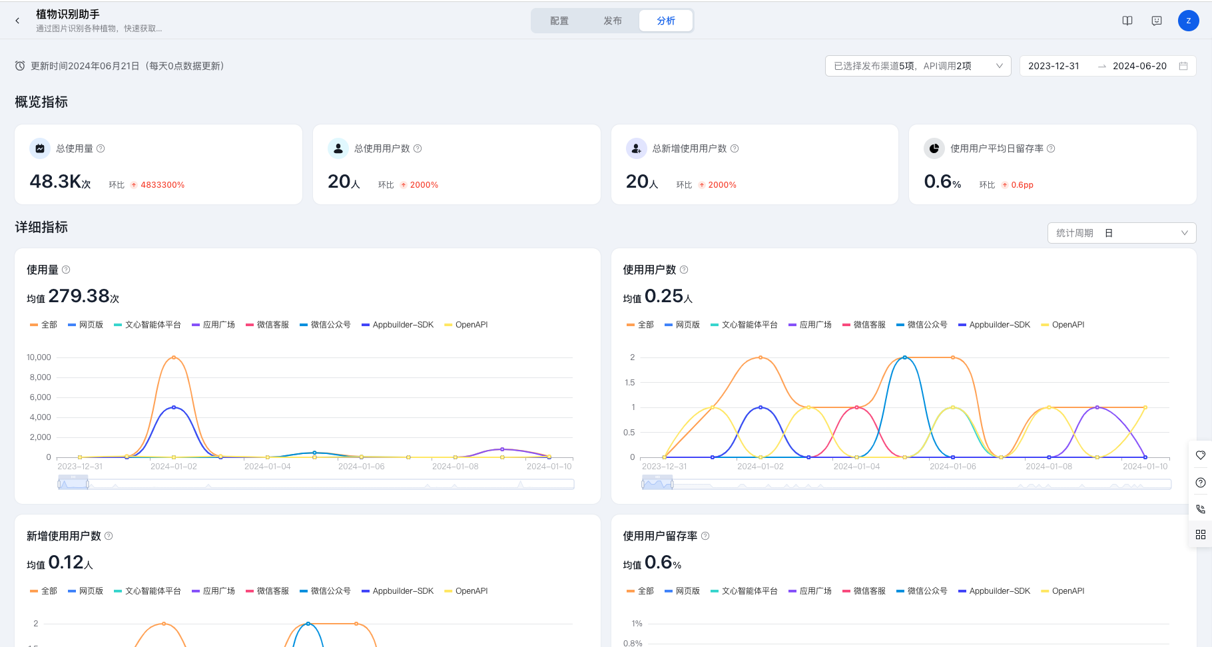Toggle 微信客服 in 使用用户留存率 chart legend
This screenshot has height=647, width=1212.
[864, 591]
